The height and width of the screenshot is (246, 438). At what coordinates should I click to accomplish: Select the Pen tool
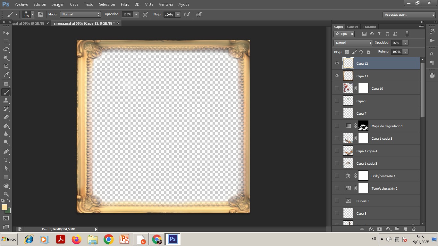(x=6, y=151)
